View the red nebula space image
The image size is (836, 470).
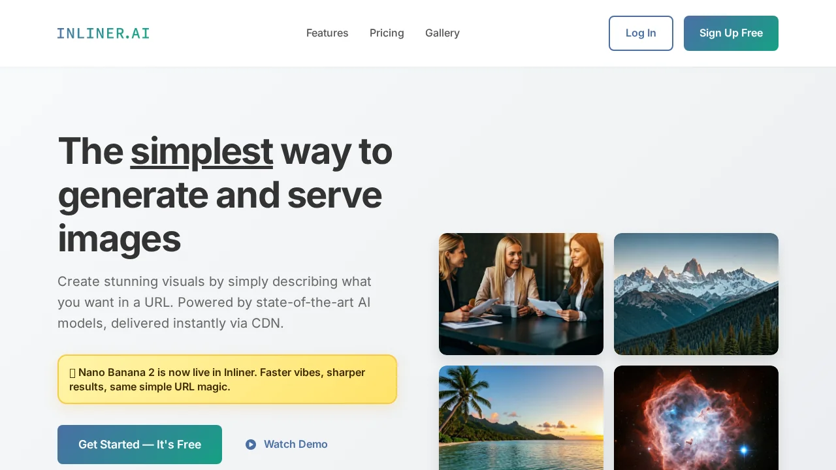click(x=696, y=418)
